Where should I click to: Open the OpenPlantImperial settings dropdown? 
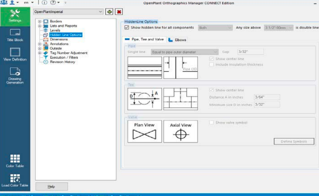[68, 12]
